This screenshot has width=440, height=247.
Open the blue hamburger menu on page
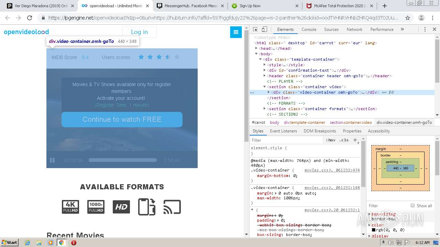pyautogui.click(x=236, y=32)
